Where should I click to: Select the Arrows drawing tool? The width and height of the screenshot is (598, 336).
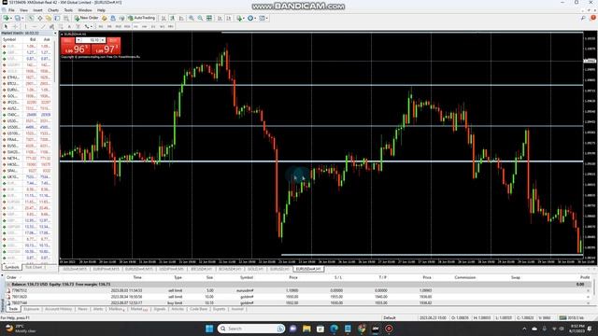coord(87,26)
